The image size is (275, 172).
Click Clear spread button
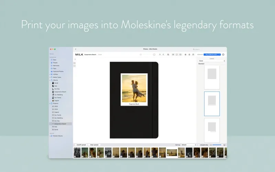pos(94,145)
